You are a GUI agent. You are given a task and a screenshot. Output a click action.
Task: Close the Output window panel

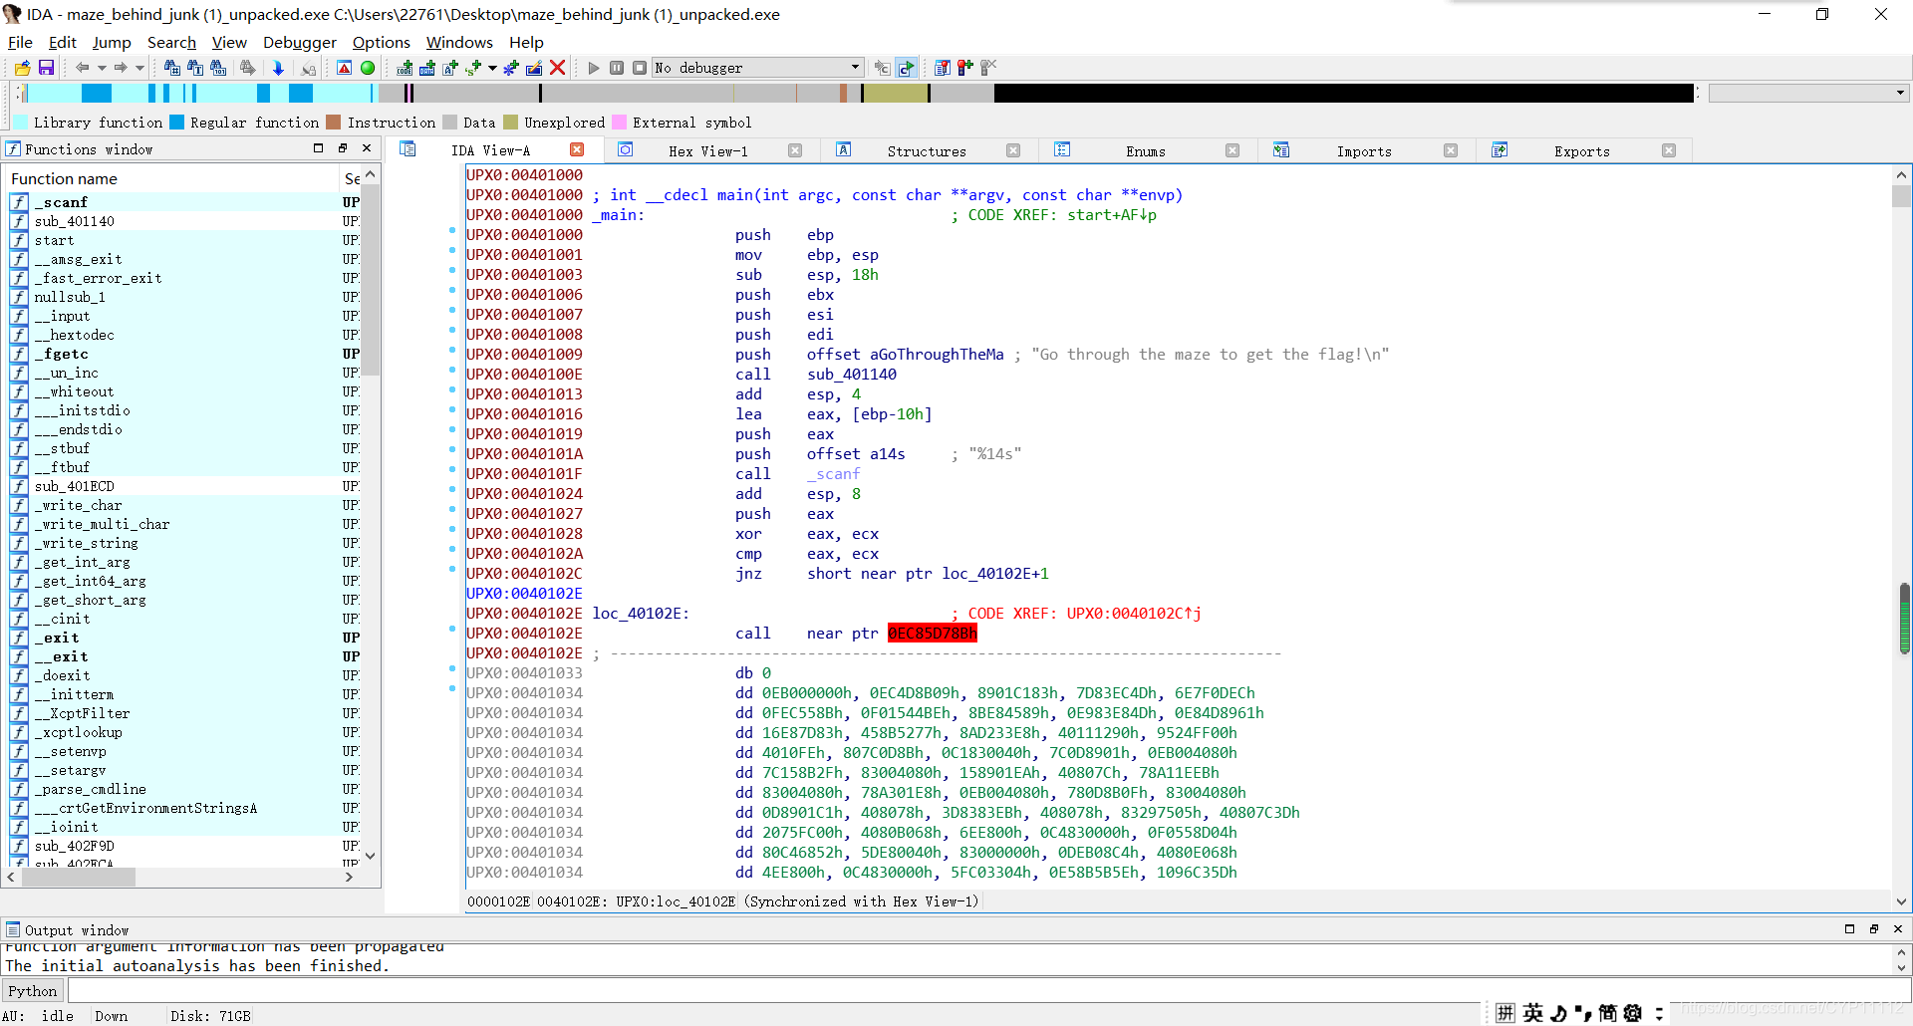click(x=1898, y=928)
